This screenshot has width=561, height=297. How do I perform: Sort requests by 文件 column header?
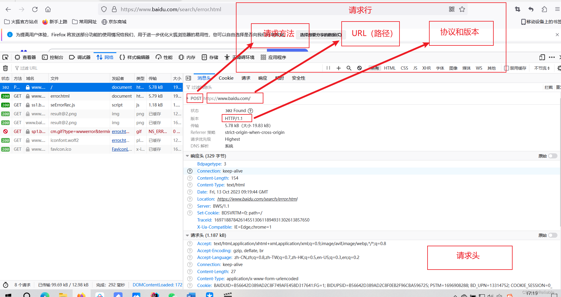pyautogui.click(x=79, y=78)
